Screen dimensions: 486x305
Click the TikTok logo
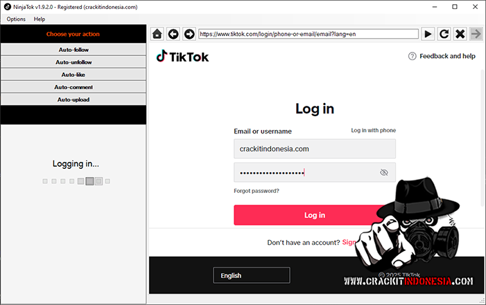182,57
